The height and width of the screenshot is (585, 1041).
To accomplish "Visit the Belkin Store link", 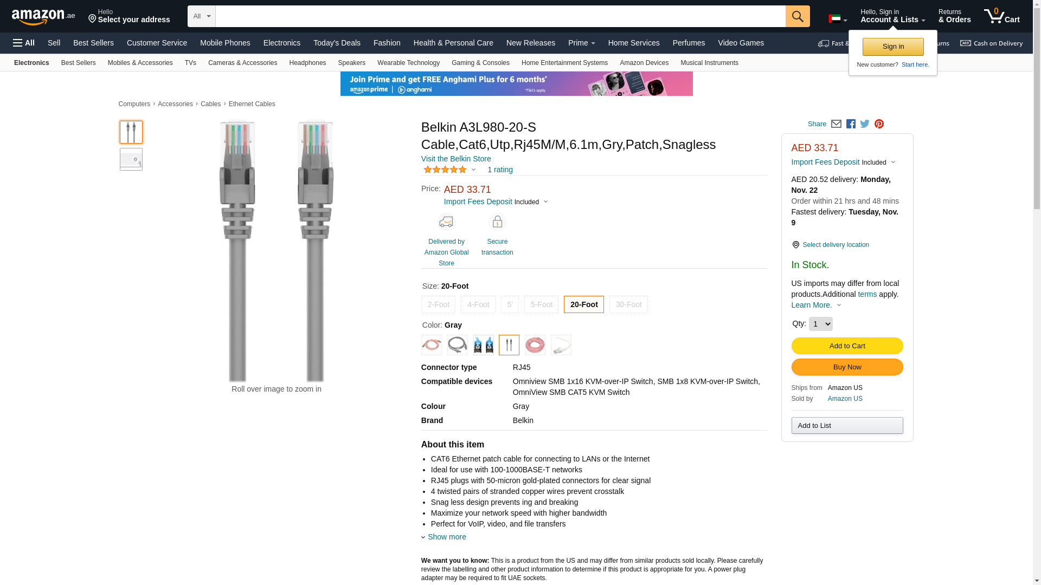I will 456,159.
